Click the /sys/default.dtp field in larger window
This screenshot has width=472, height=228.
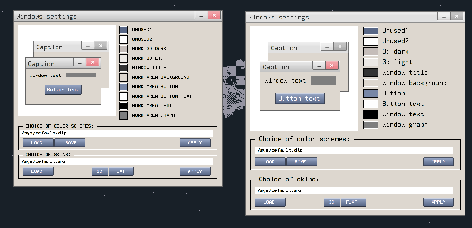click(x=354, y=150)
